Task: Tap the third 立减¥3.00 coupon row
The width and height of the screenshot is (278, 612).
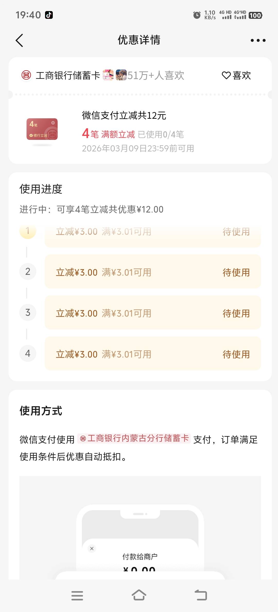Action: 153,313
